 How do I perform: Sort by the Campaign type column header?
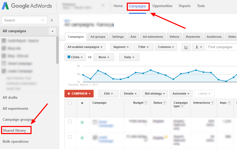click(181, 104)
